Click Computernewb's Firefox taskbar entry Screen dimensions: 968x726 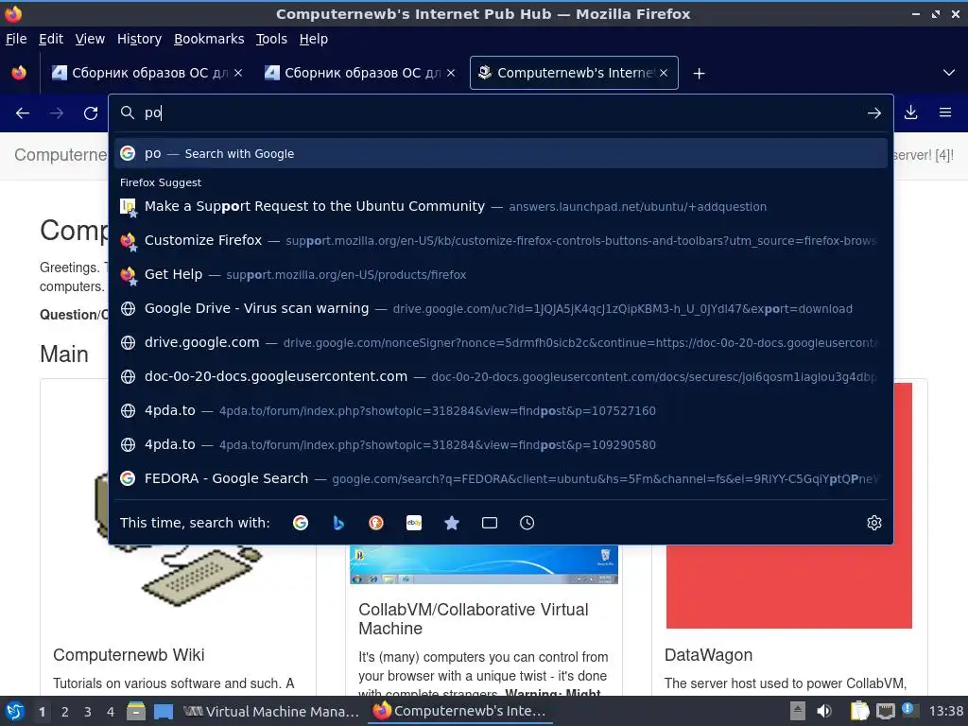coord(459,711)
